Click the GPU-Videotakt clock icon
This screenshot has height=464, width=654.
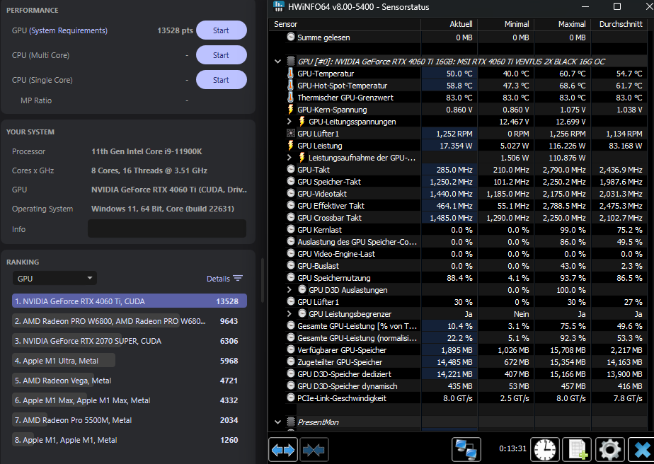(x=291, y=193)
